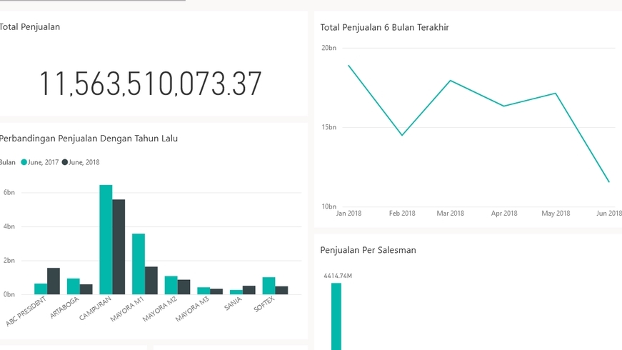The width and height of the screenshot is (622, 350).
Task: Click the May 2018 x-axis label
Action: (x=556, y=214)
